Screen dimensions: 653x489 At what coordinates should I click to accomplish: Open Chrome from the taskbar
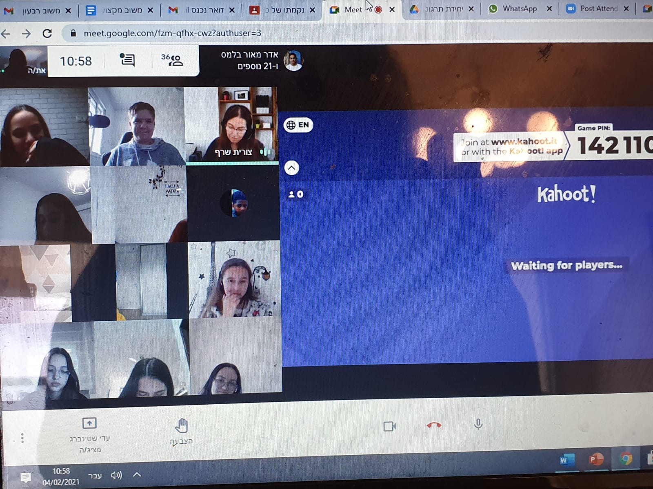[626, 459]
